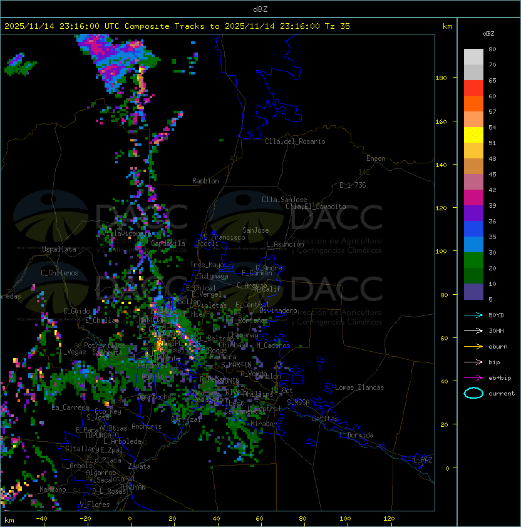The height and width of the screenshot is (527, 521).
Task: Click the Zapata place label
Action: (x=139, y=466)
